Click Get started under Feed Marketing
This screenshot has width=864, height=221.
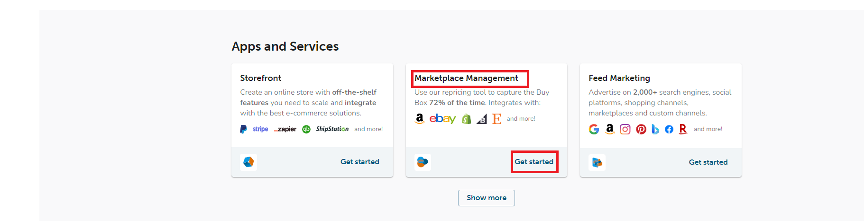[x=708, y=162]
